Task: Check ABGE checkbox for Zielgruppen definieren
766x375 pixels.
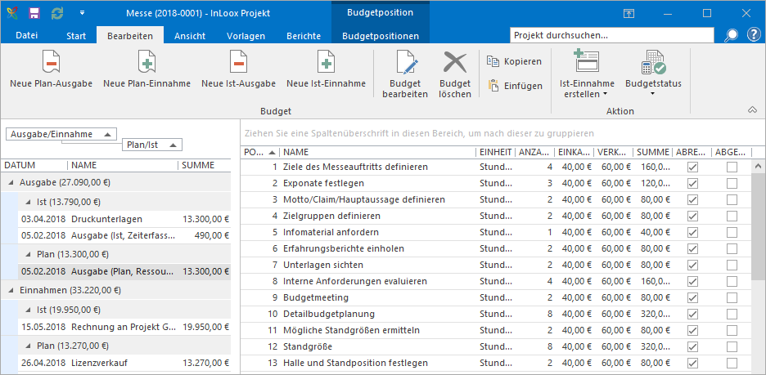Action: (x=732, y=216)
